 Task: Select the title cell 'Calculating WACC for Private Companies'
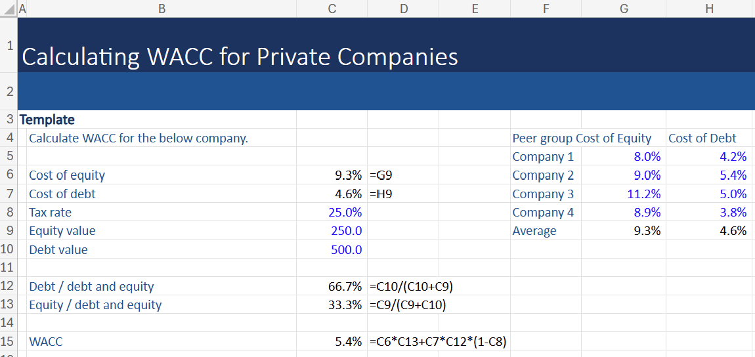240,57
